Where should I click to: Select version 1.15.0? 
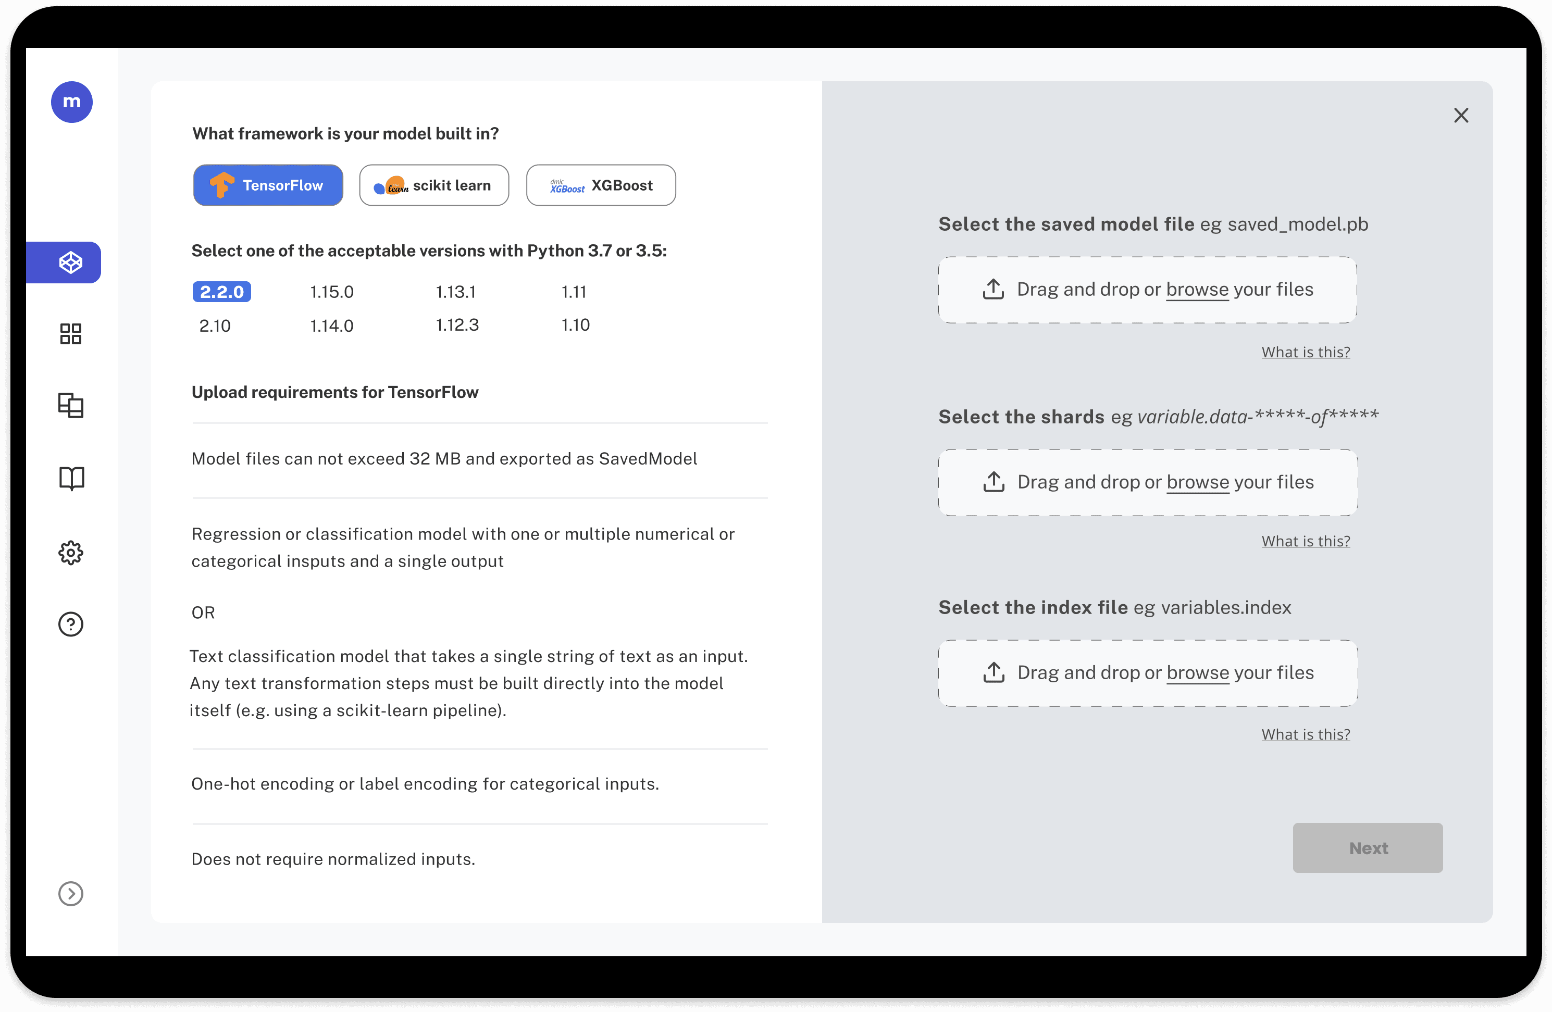click(331, 292)
